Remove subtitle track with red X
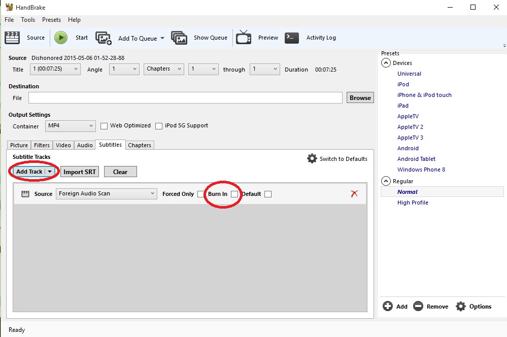Screen dimensions: 507x337 click(x=354, y=193)
